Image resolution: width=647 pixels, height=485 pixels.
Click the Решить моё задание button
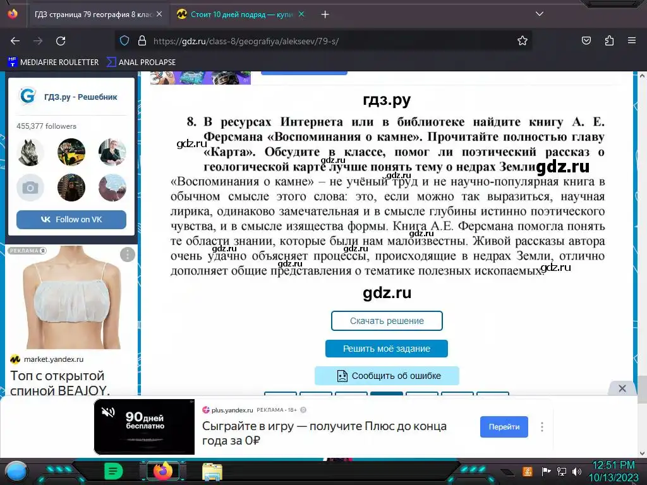(x=387, y=349)
